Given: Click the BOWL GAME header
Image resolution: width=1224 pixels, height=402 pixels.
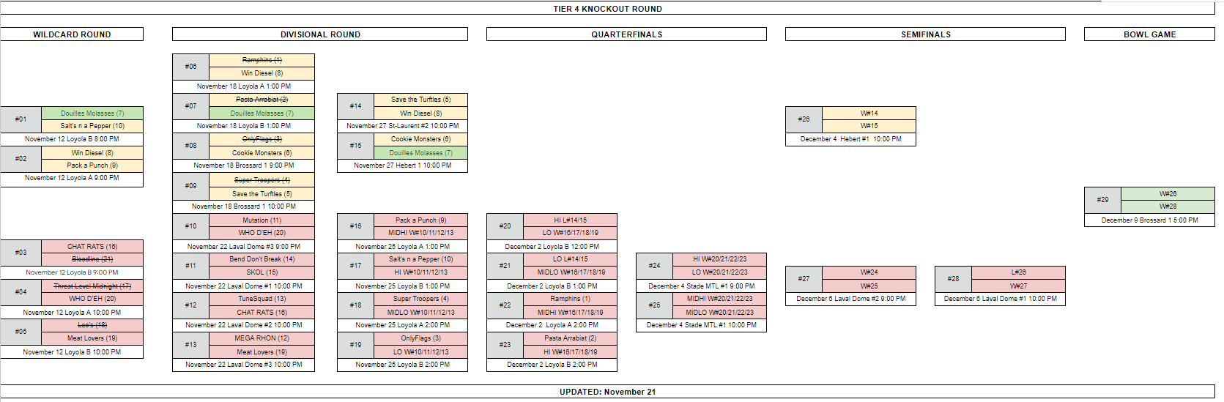Looking at the screenshot, I should click(1149, 34).
